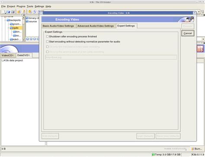Click the red MB capacity icon
Image resolution: width=205 pixels, height=157 pixels.
(x=200, y=49)
